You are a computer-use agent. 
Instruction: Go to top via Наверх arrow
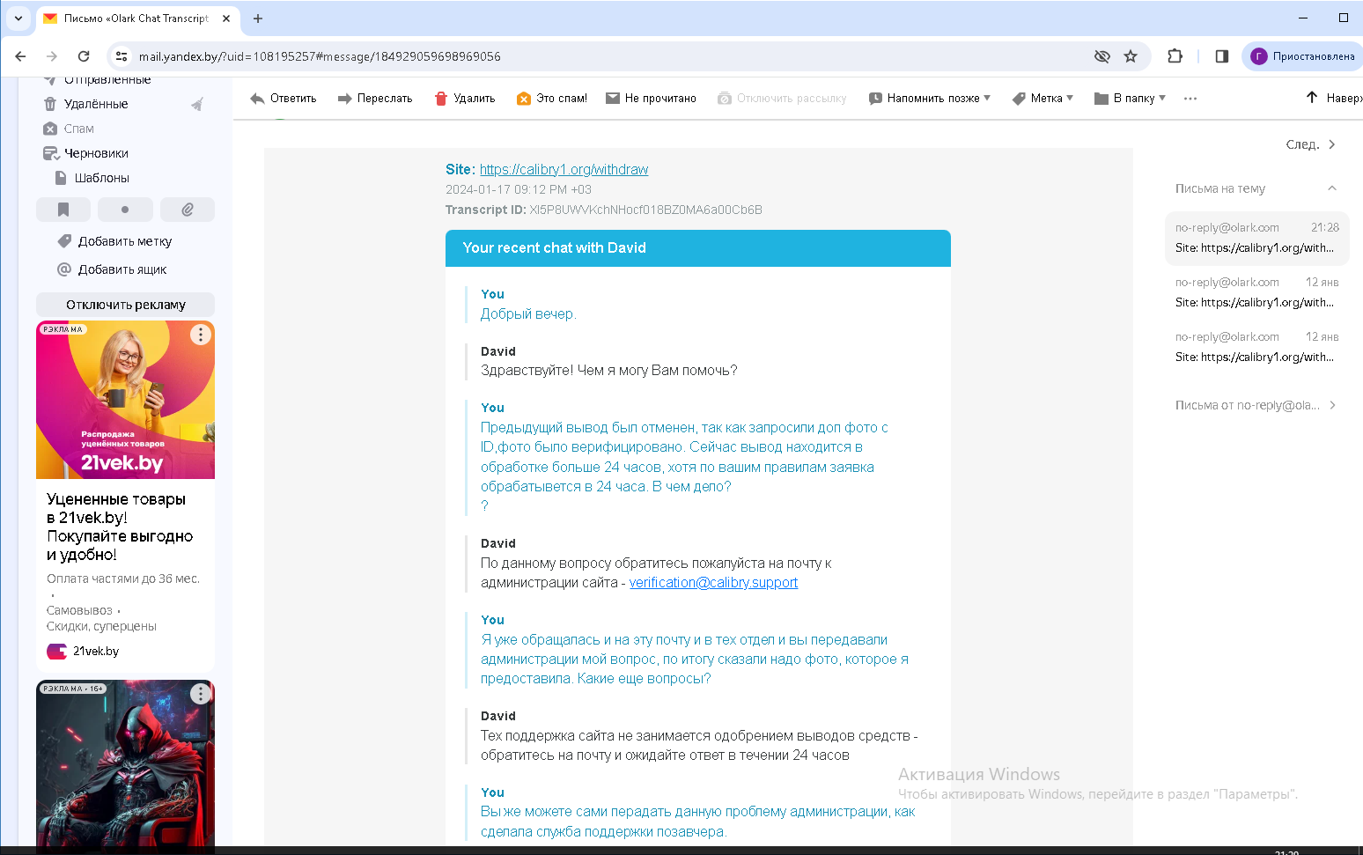(x=1333, y=98)
